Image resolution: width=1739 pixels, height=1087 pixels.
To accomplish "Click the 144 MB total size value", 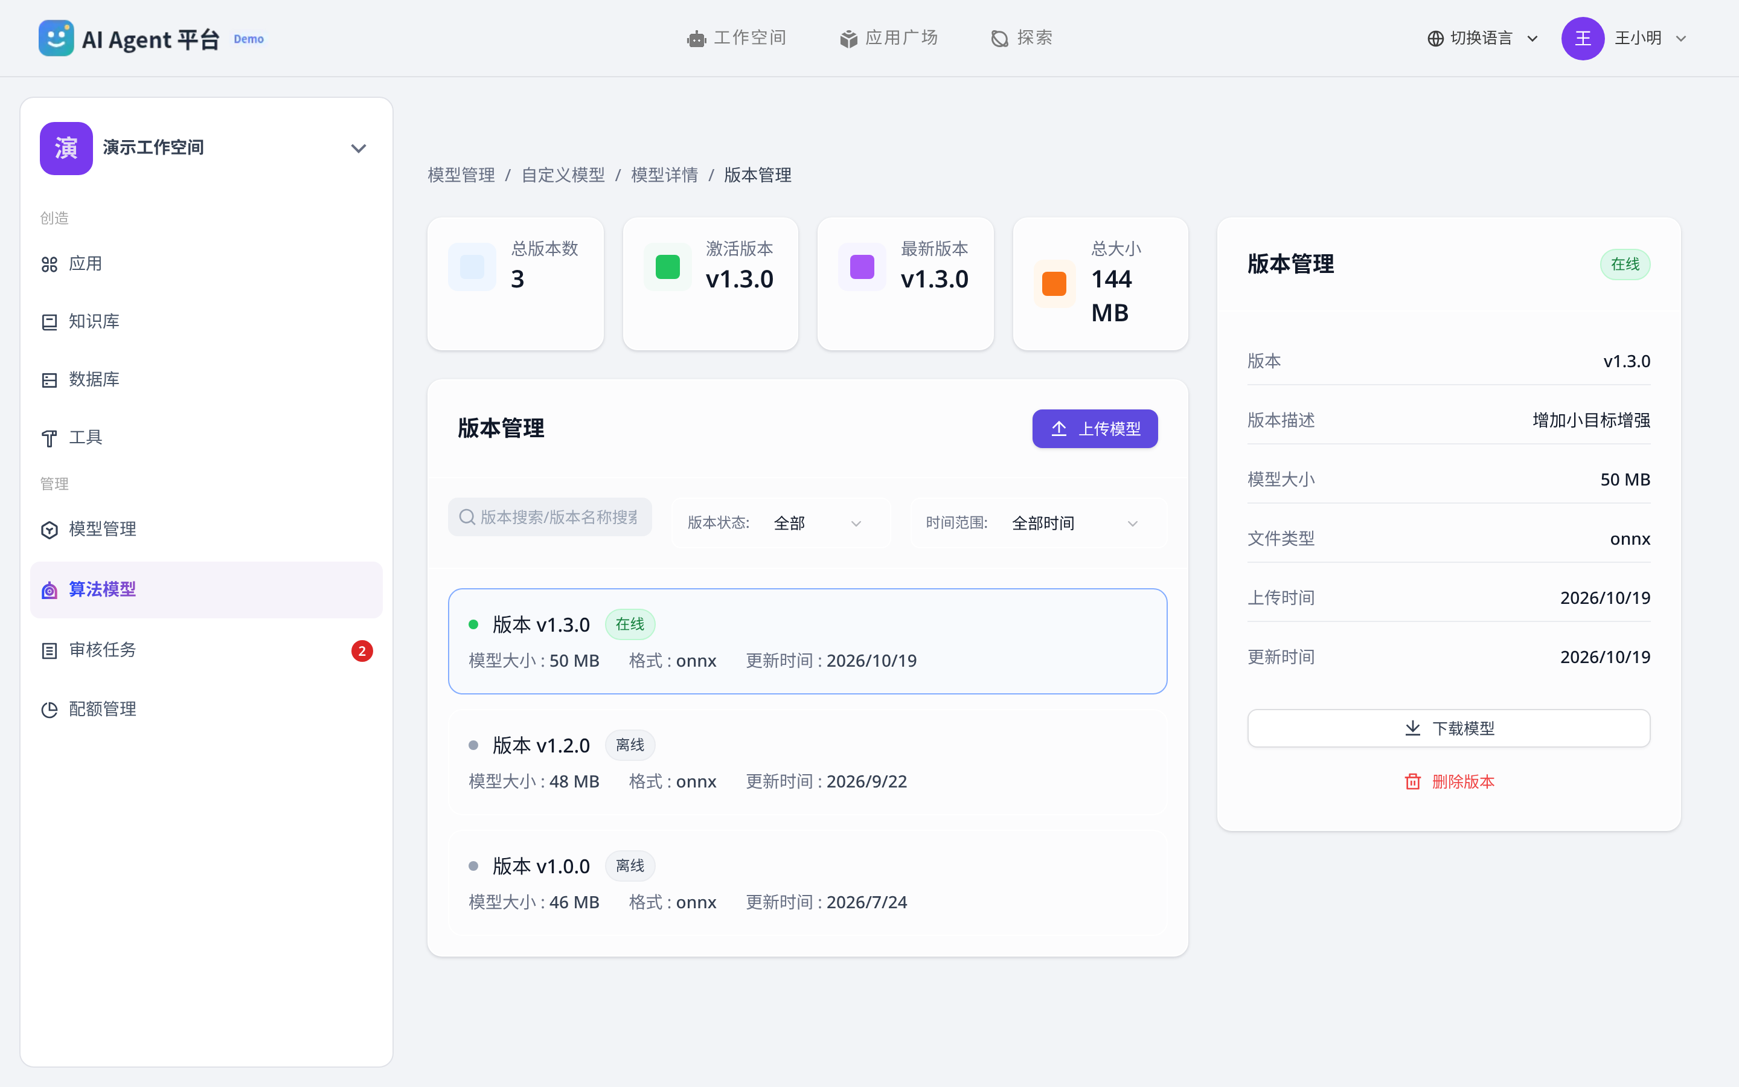I will click(x=1112, y=295).
